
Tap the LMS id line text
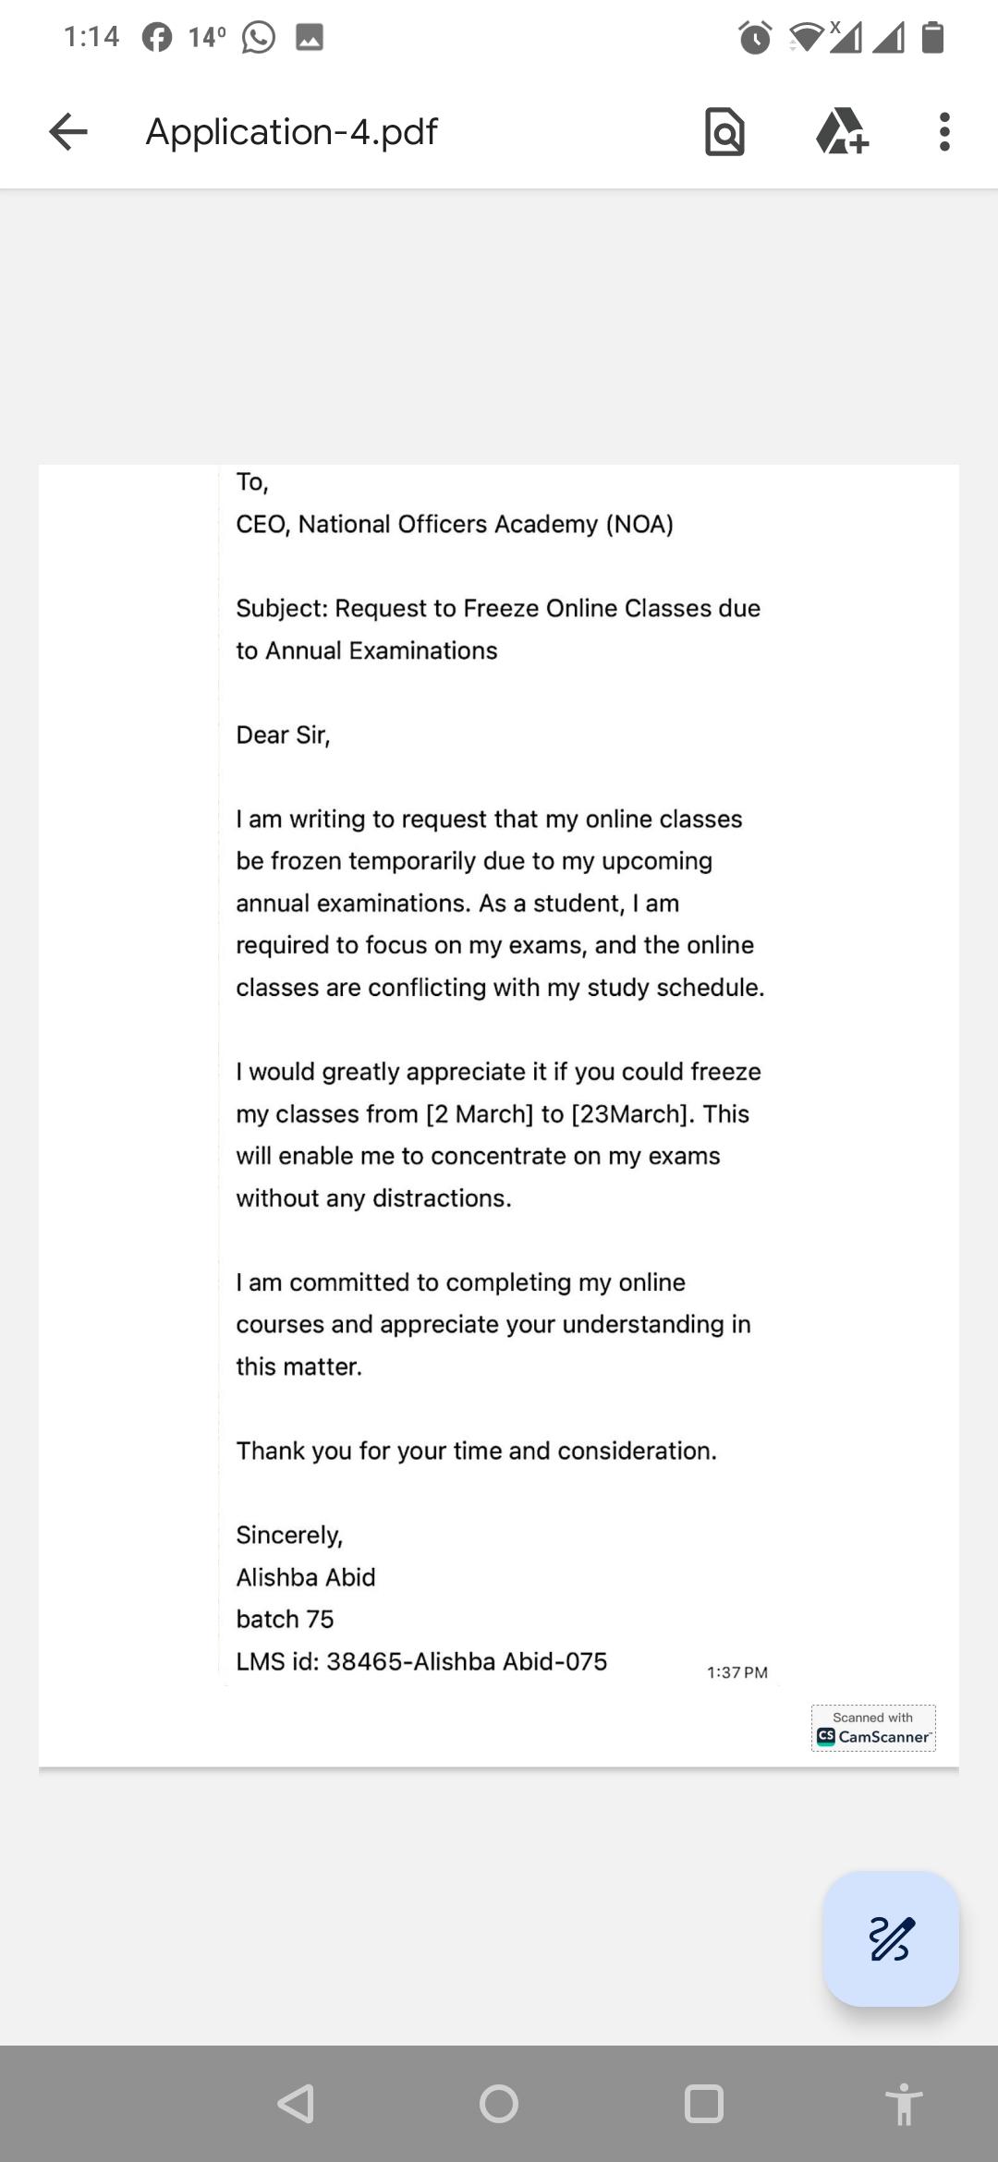421,1661
